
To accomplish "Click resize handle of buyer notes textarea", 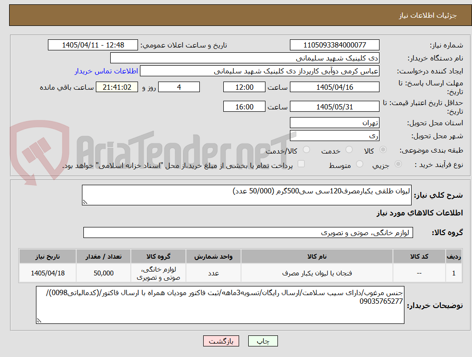I will (x=39, y=321).
